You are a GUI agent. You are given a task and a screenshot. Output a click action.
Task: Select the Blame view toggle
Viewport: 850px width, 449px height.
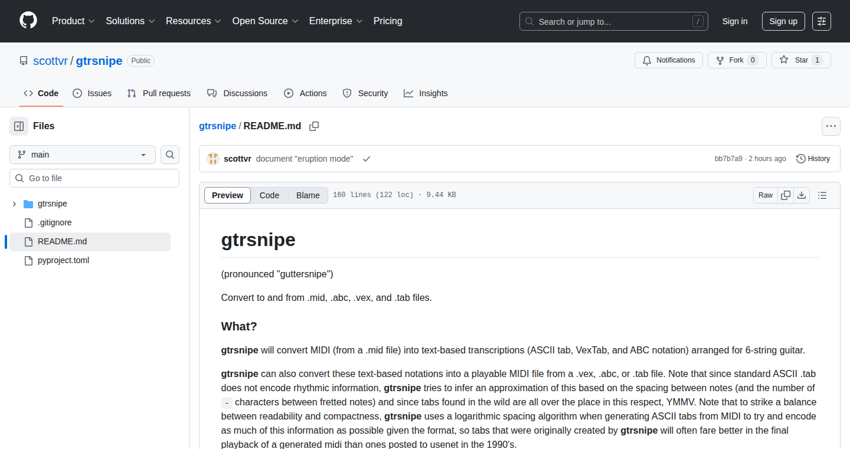pyautogui.click(x=308, y=195)
